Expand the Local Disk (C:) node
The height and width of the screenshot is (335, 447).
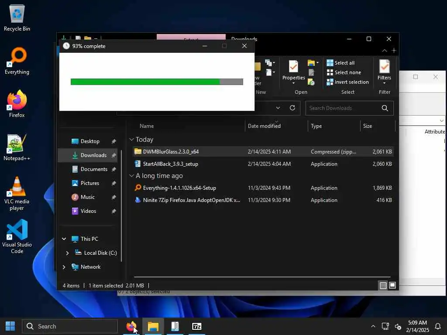point(67,253)
